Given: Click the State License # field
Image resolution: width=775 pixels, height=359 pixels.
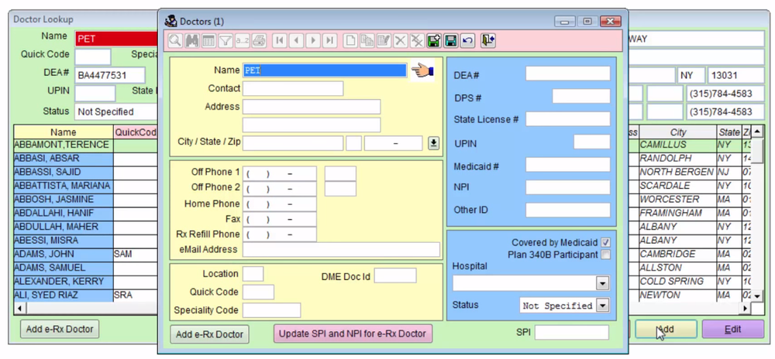Looking at the screenshot, I should 568,119.
